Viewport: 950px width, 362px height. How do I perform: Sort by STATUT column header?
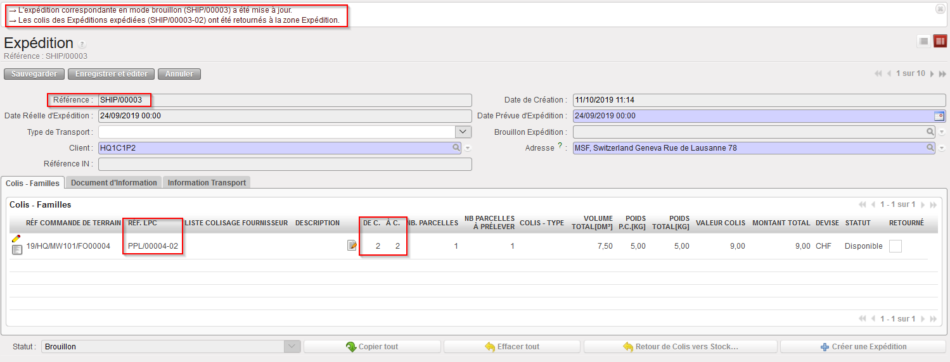tap(858, 223)
